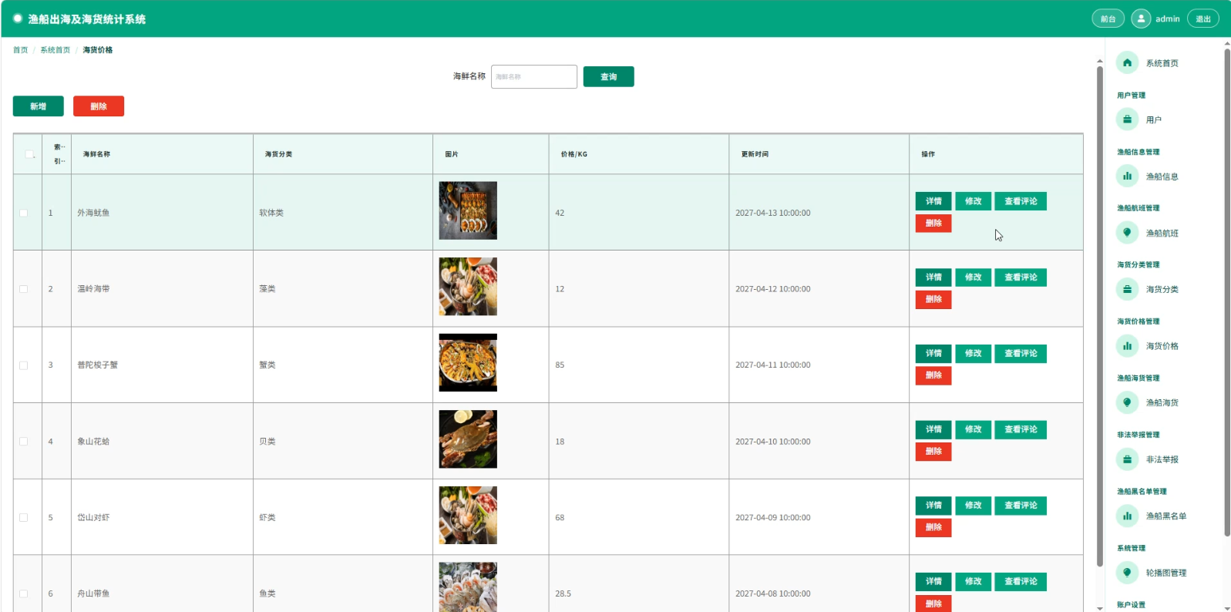Select the 渔船航班 sidebar icon

point(1127,233)
